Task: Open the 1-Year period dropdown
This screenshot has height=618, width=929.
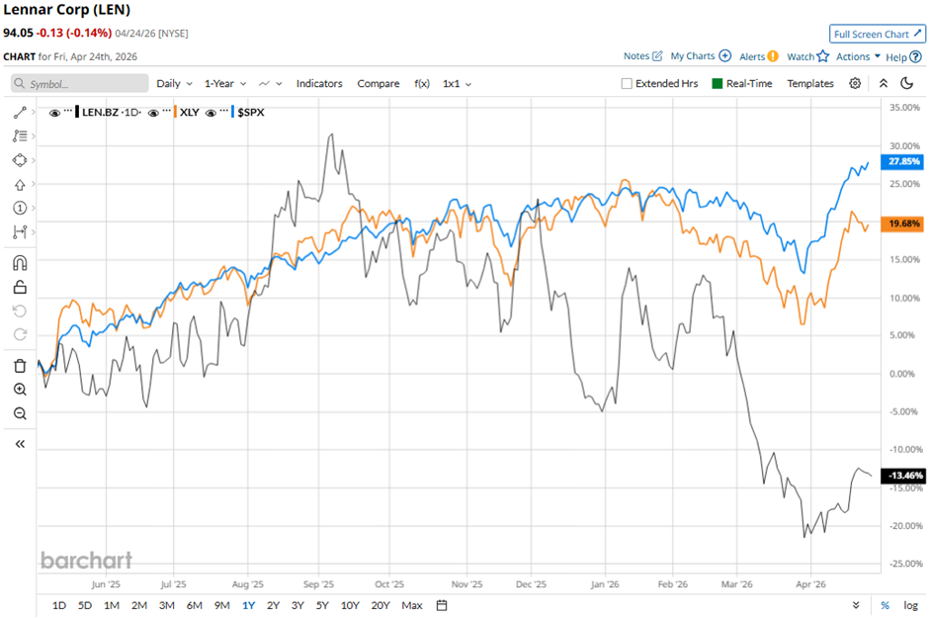Action: pyautogui.click(x=225, y=83)
